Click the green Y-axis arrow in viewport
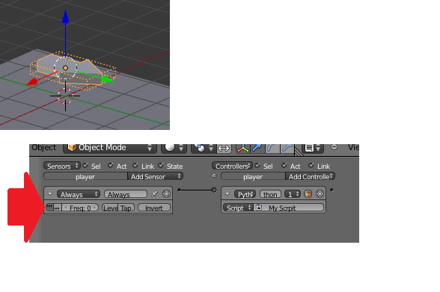 pyautogui.click(x=108, y=79)
